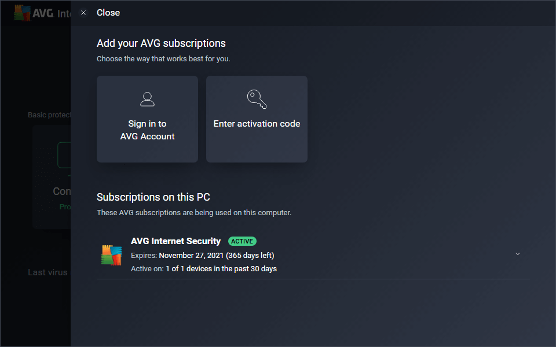This screenshot has width=556, height=347.
Task: Click the Active on devices line
Action: tap(203, 269)
